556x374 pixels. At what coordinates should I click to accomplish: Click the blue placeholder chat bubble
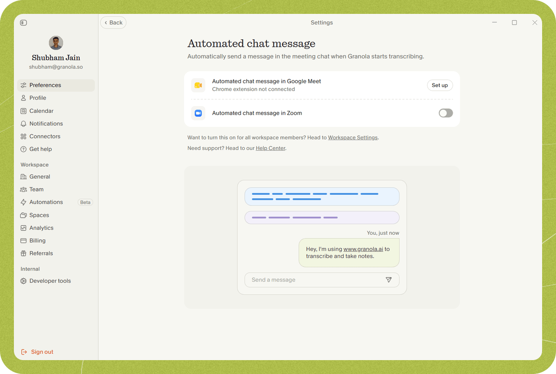(x=322, y=196)
